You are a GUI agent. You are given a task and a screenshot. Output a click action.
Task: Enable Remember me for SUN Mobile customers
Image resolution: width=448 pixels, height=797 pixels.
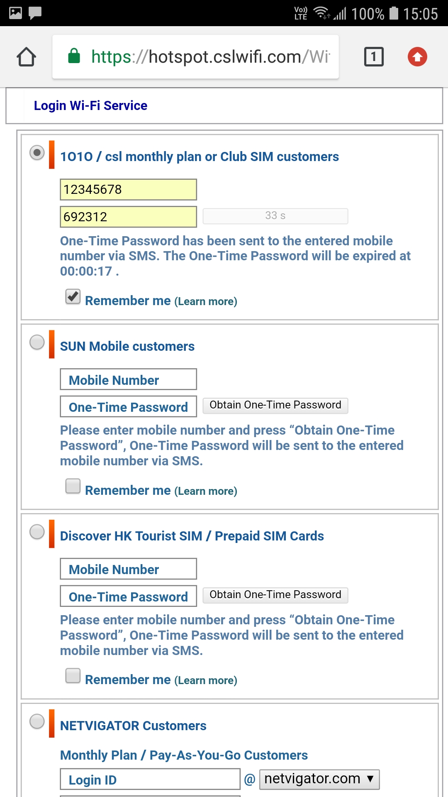pos(73,486)
